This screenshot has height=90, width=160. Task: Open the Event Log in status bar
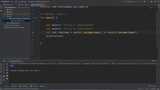point(152,86)
